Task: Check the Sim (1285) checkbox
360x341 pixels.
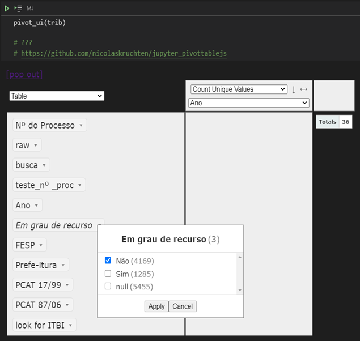Action: coord(108,274)
